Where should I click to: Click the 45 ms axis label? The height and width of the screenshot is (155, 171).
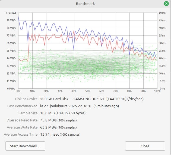(x=162, y=20)
